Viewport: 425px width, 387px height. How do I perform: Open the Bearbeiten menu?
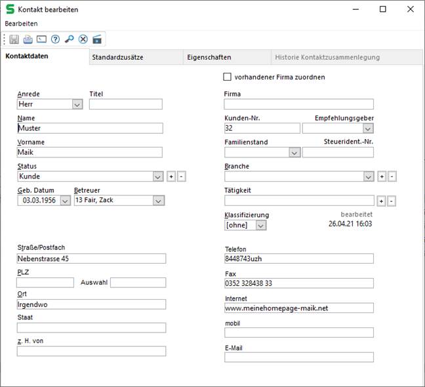tap(22, 23)
